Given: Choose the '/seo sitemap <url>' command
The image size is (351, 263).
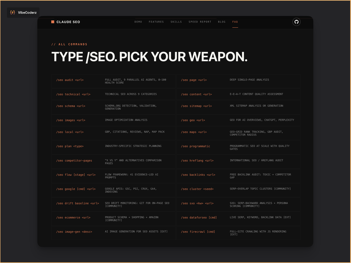Looking at the screenshot, I should [196, 106].
